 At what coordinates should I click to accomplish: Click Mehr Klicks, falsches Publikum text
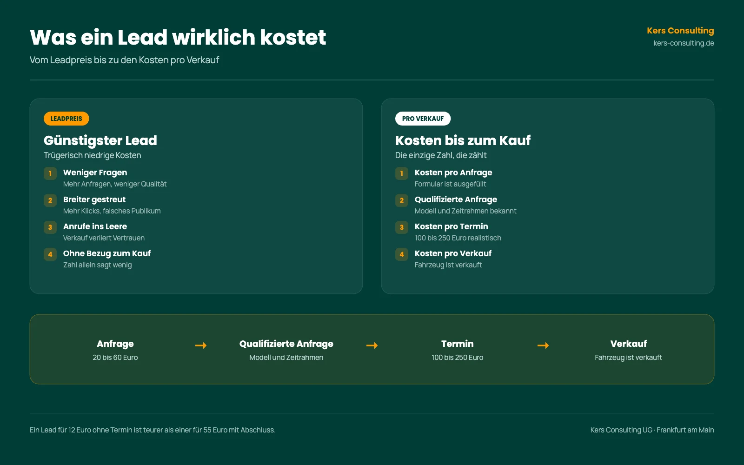(x=112, y=211)
